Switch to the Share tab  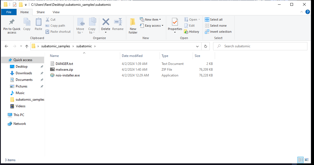click(41, 12)
